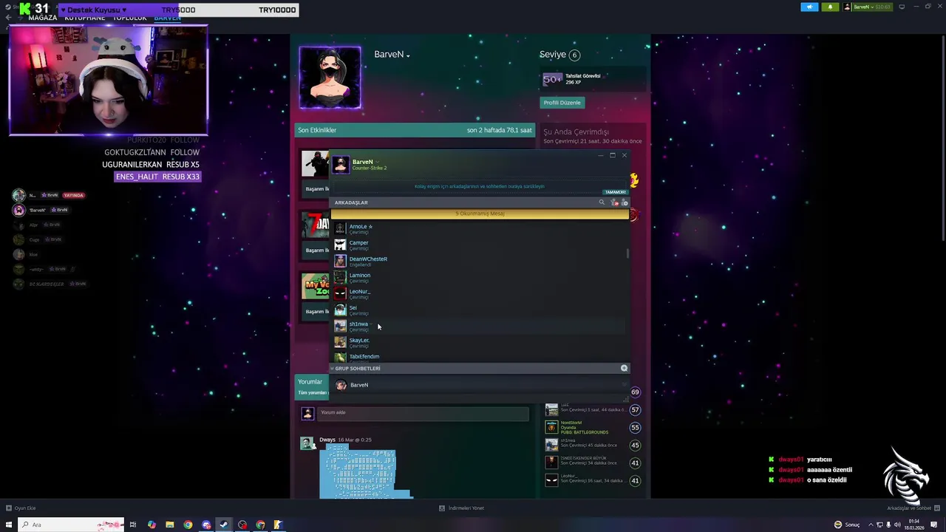Switch to Steam taskbar icon
This screenshot has width=946, height=532.
[224, 525]
